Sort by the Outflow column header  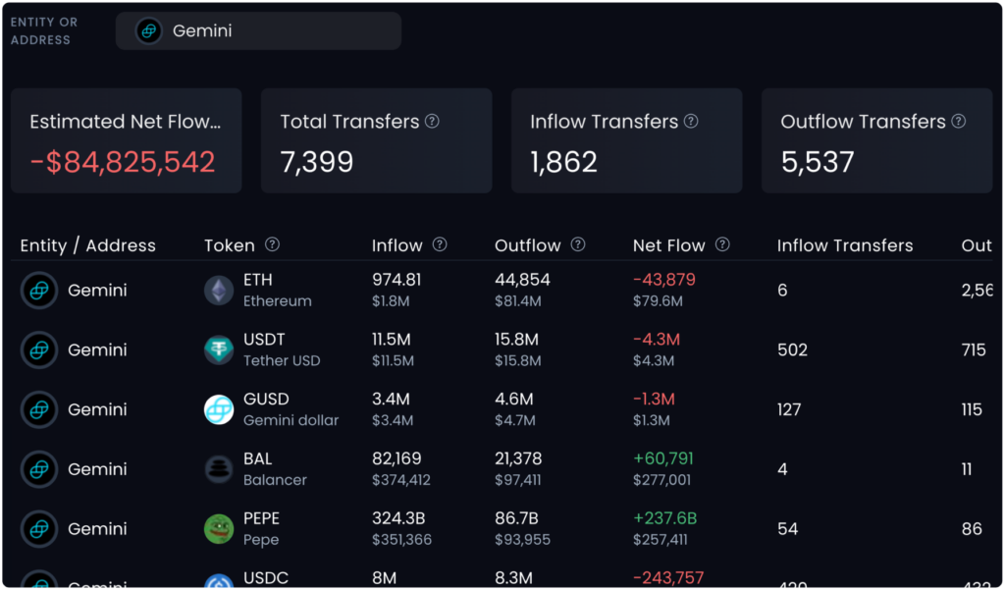click(527, 245)
